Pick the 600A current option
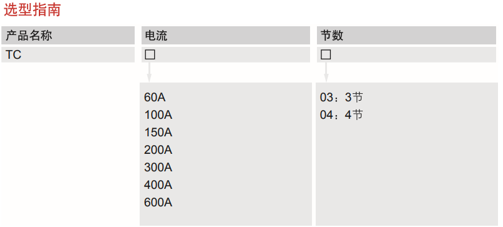The width and height of the screenshot is (503, 227). coord(158,203)
